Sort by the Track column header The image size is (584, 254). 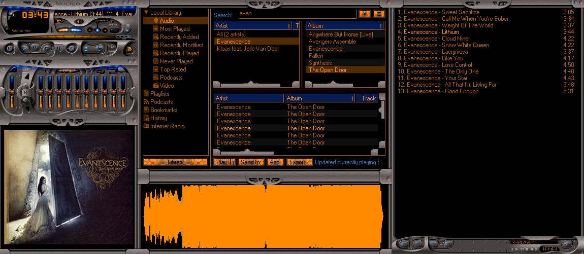click(367, 98)
